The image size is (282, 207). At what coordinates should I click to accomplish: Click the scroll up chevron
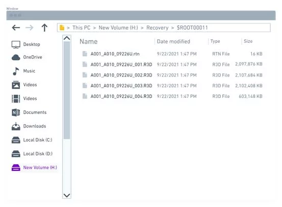click(x=67, y=38)
